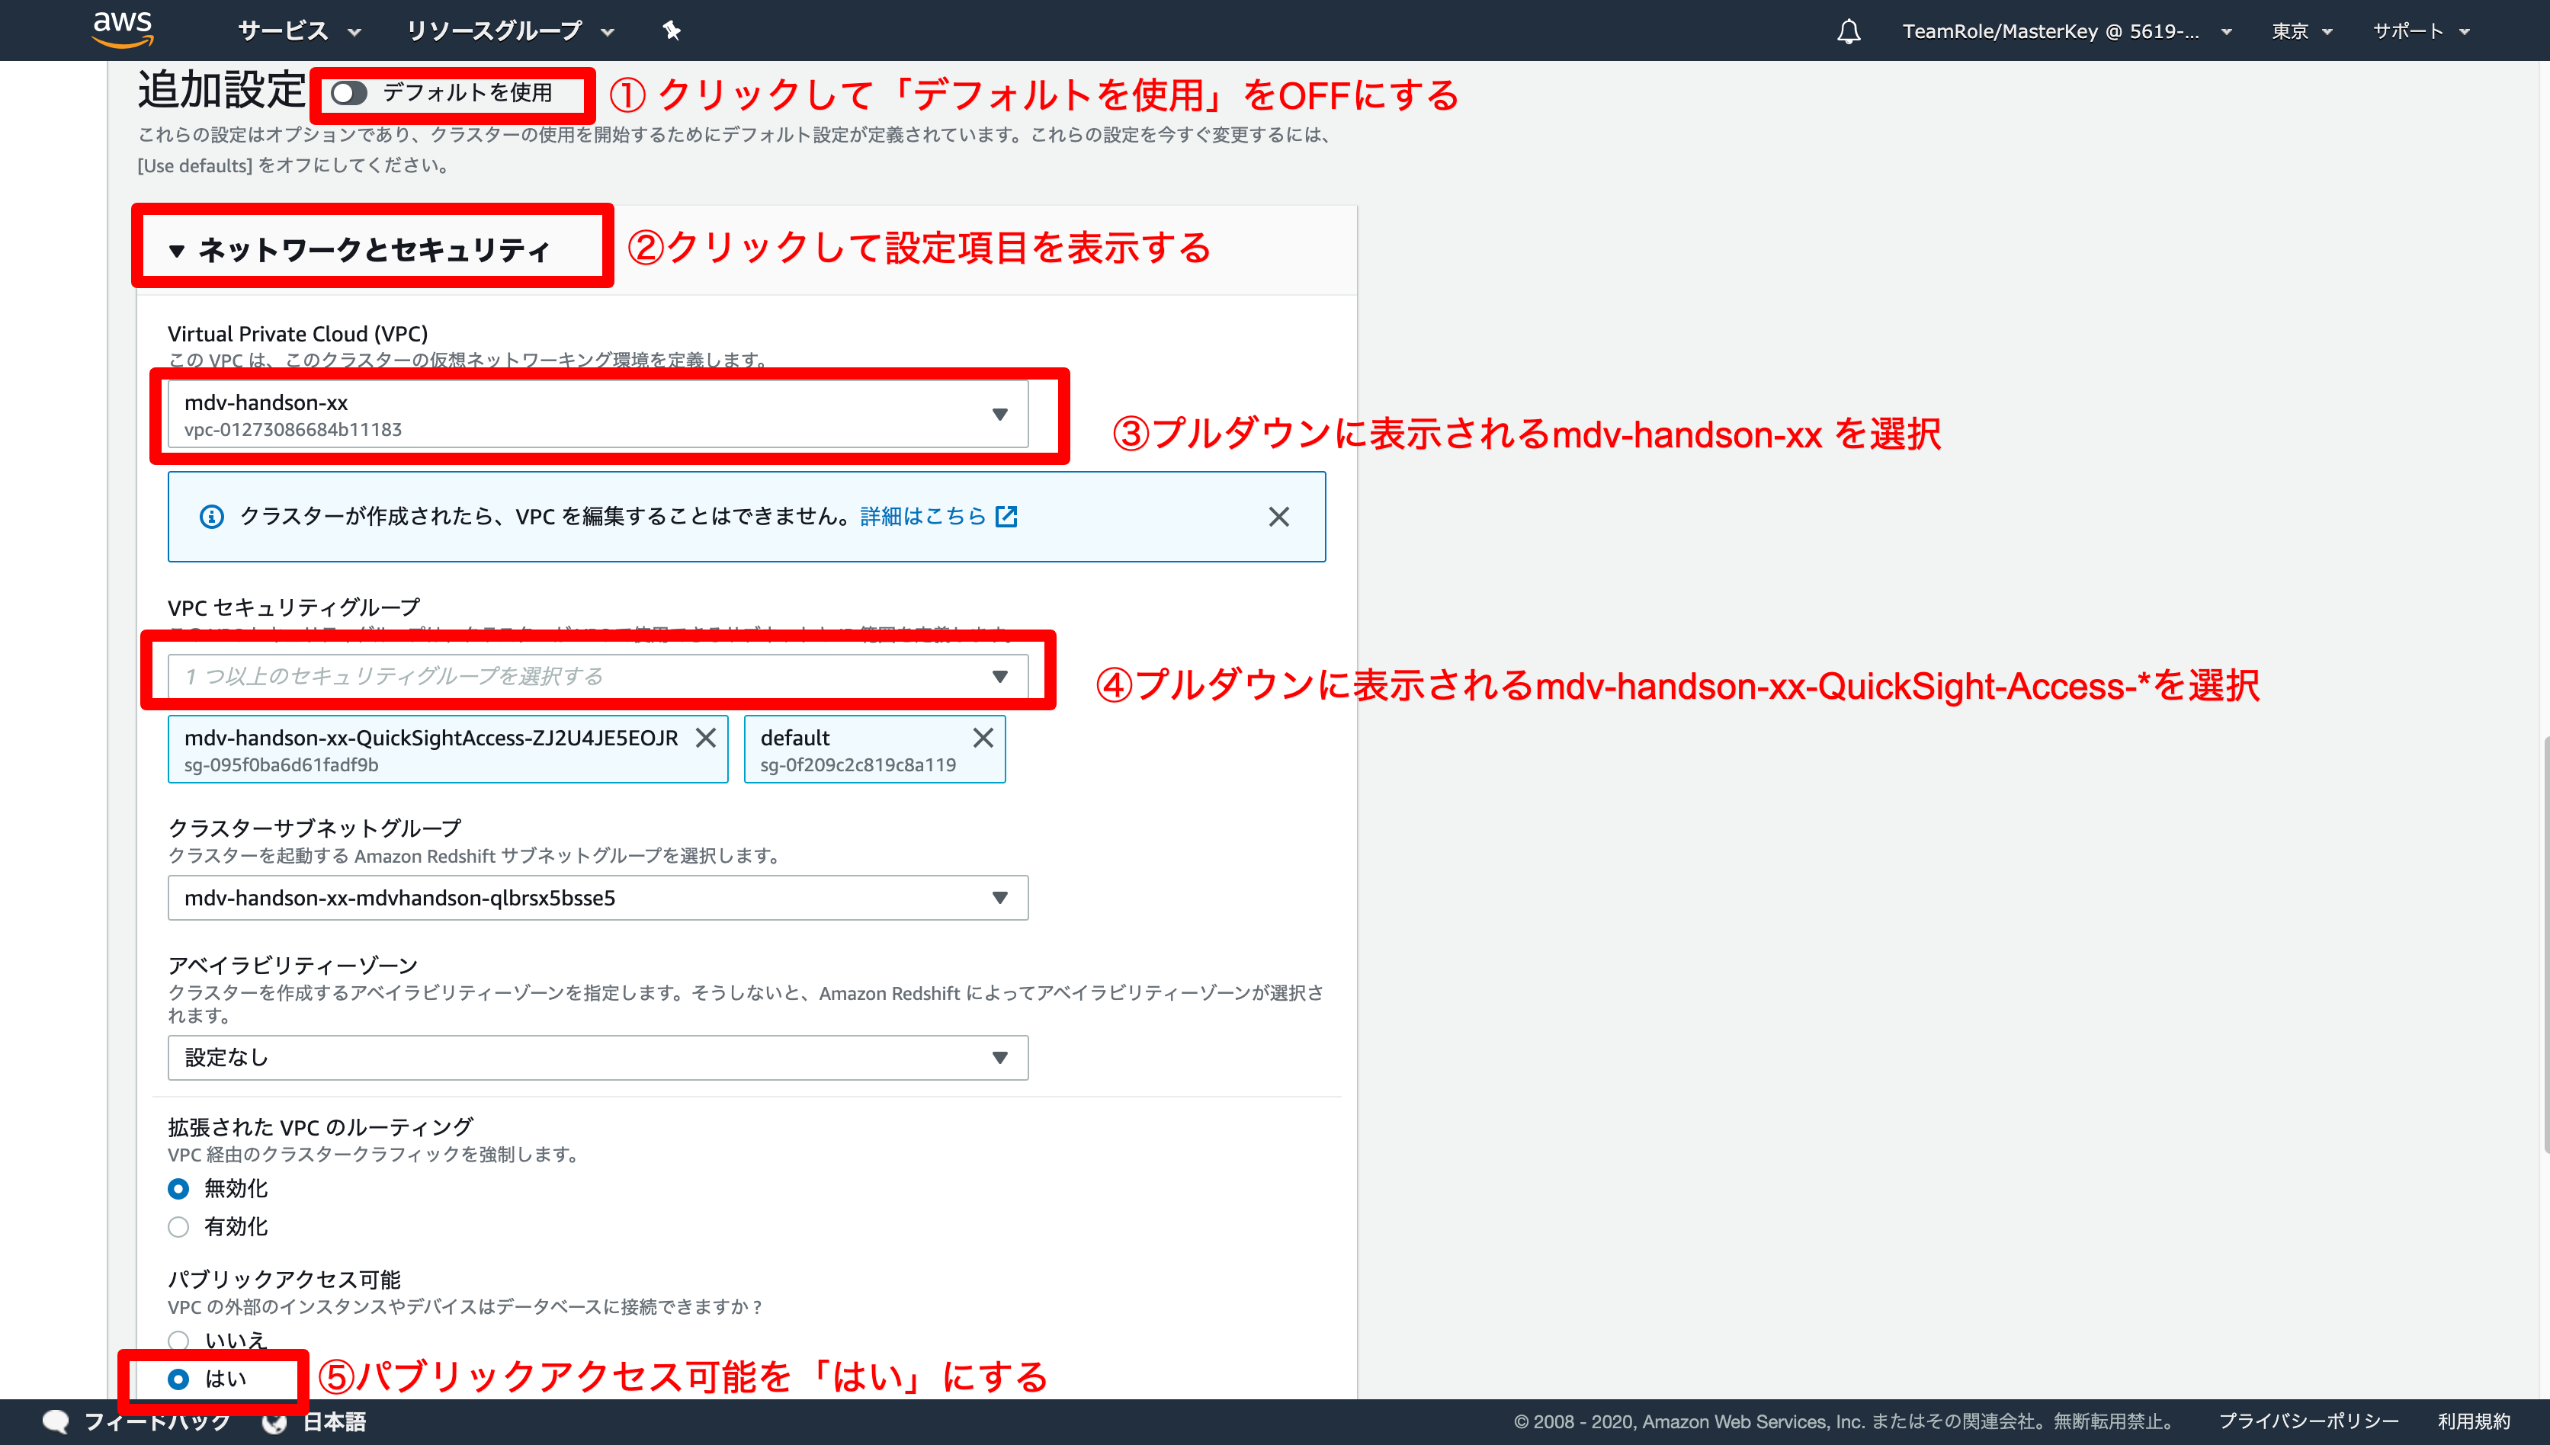Dismiss the VPC edit notice banner

click(1278, 516)
